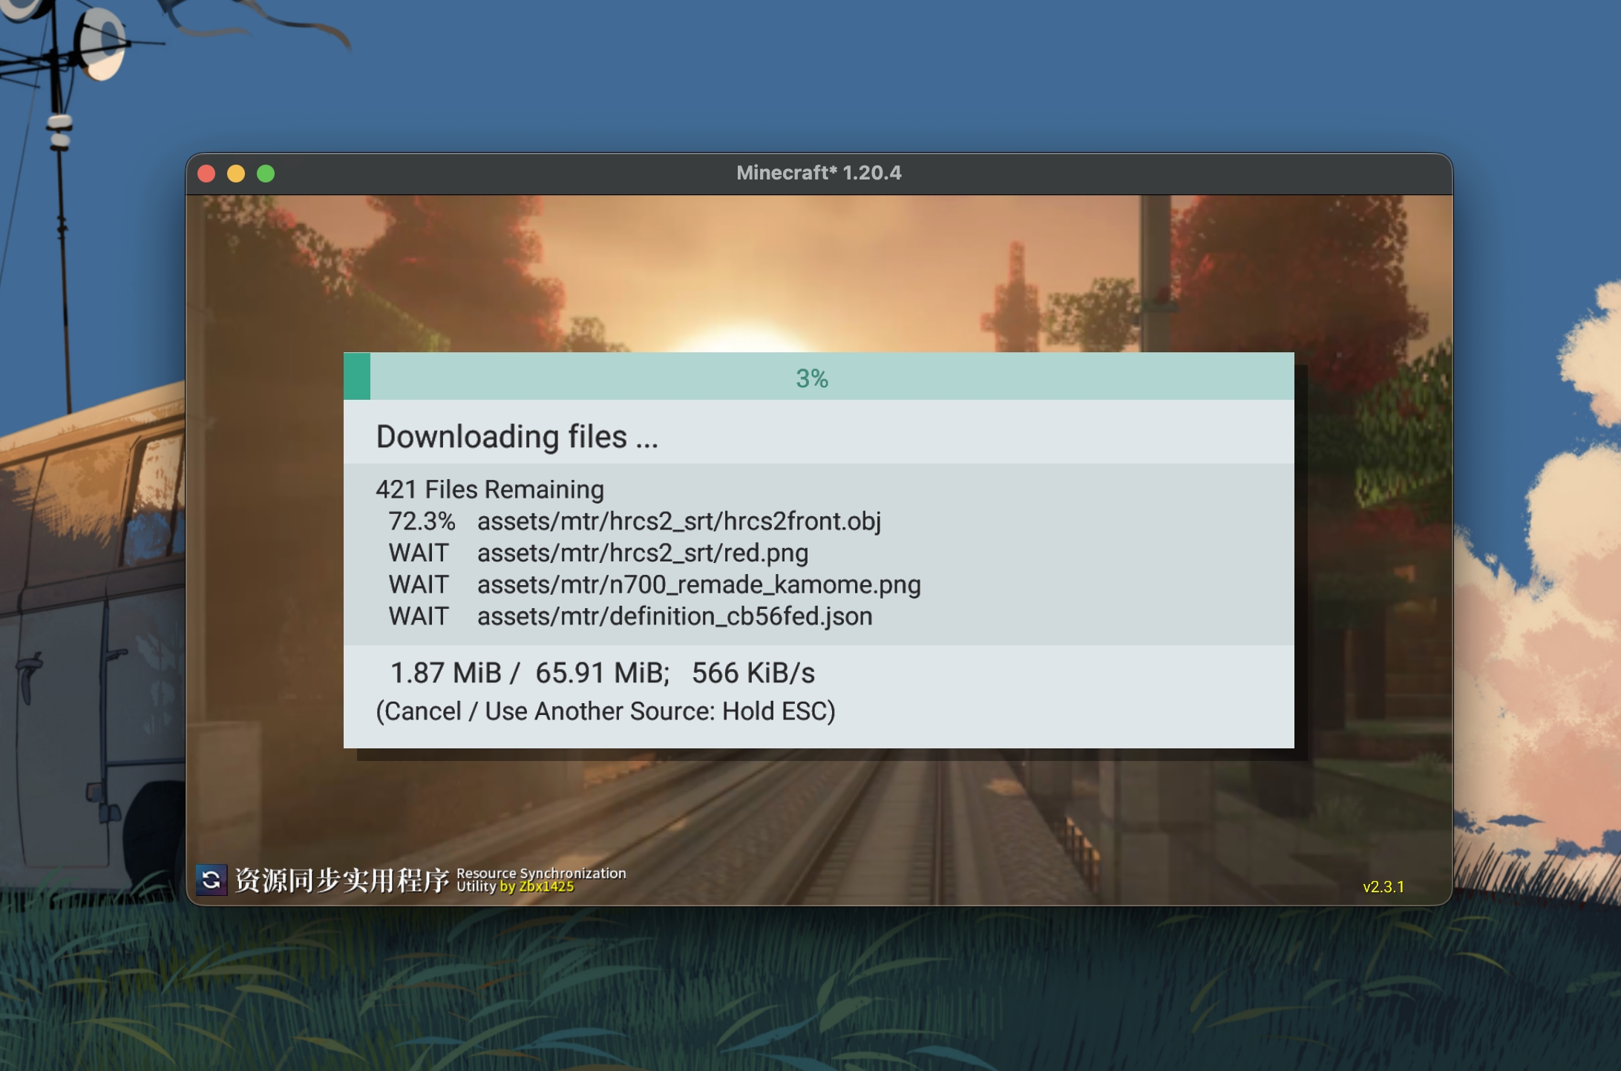Click the 1.87 MiB downloaded size text

click(x=445, y=673)
